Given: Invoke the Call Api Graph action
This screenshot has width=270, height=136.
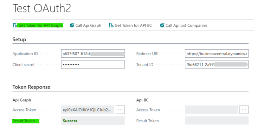Looking at the screenshot, I should [88, 26].
